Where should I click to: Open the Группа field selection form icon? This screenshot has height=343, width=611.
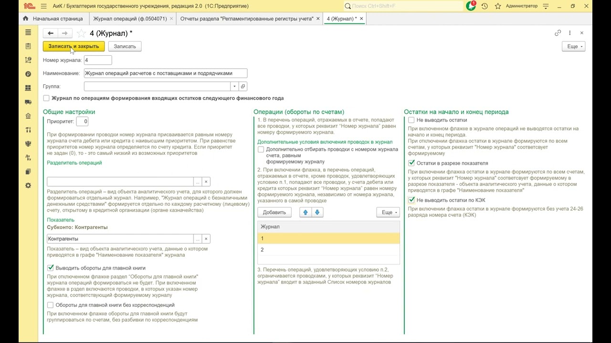click(243, 86)
